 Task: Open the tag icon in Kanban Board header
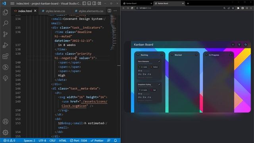(x=246, y=44)
